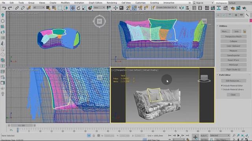Open the Schematic View icon

219,8
